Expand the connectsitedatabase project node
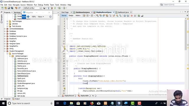This screenshot has width=189, height=106. 5,29
